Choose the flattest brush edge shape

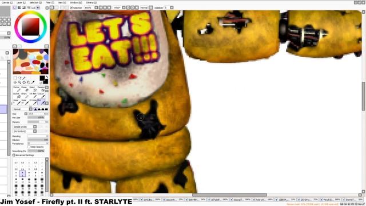46,109
